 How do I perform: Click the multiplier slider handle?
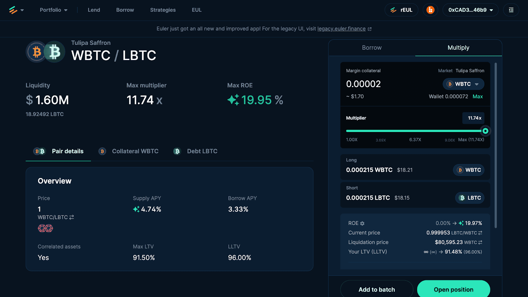point(485,131)
